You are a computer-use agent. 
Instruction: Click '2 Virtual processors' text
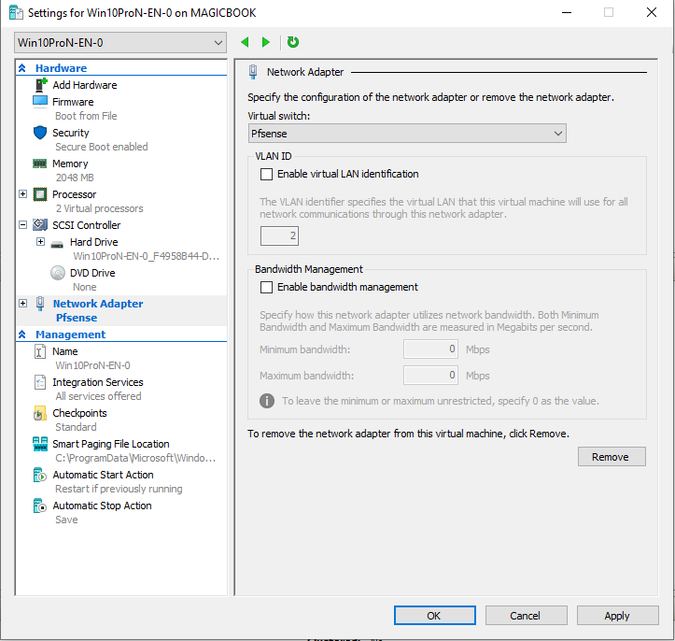pos(100,208)
